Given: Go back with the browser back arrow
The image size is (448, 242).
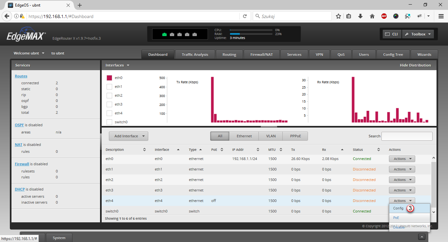Looking at the screenshot, I should (x=7, y=16).
